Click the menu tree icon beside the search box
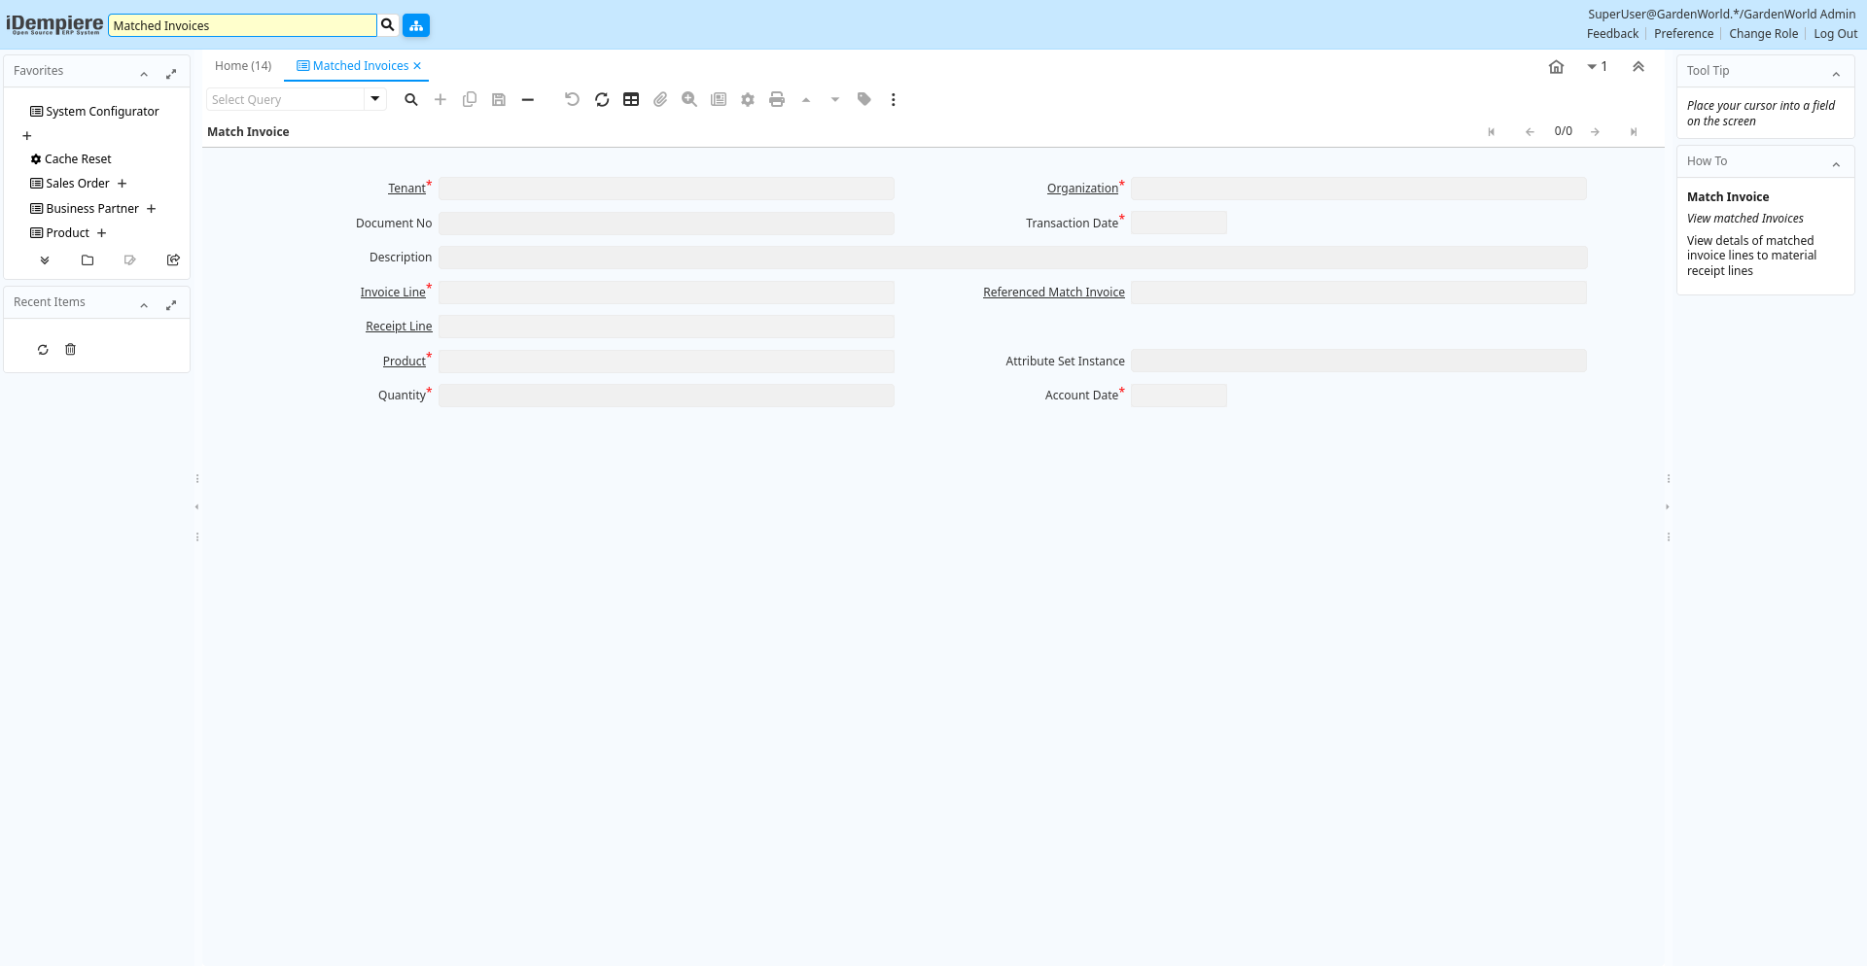The width and height of the screenshot is (1867, 966). [416, 25]
